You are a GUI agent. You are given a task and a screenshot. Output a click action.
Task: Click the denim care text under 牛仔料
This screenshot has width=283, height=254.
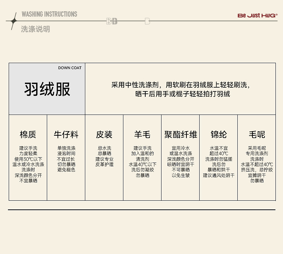[66, 159]
